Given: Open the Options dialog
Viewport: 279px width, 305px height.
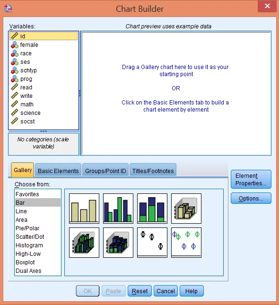Looking at the screenshot, I should (251, 199).
